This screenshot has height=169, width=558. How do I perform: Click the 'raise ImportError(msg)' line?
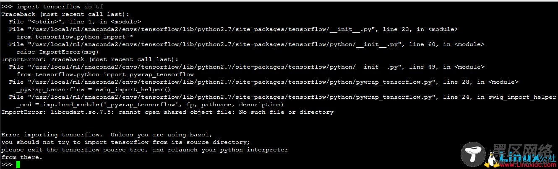pyautogui.click(x=58, y=52)
